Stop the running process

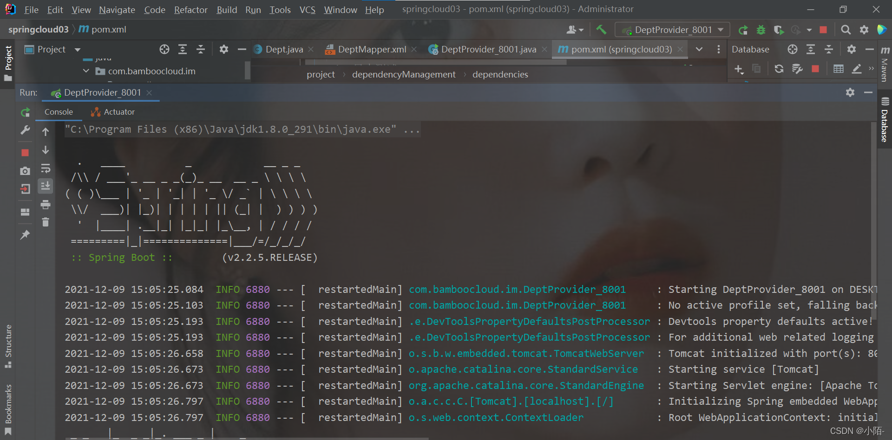[25, 152]
